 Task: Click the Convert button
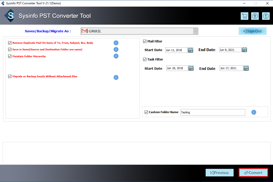[253, 173]
